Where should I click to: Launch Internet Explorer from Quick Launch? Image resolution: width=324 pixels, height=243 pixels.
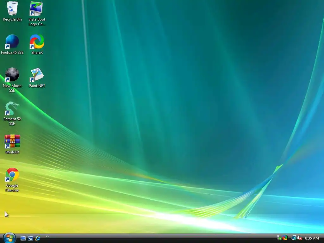click(x=38, y=238)
